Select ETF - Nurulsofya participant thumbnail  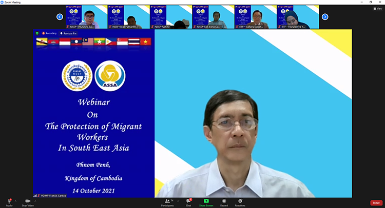coord(298,17)
